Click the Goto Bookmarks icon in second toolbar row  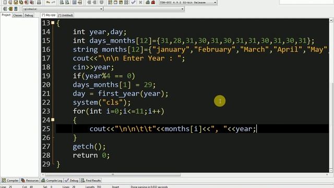[16, 9]
